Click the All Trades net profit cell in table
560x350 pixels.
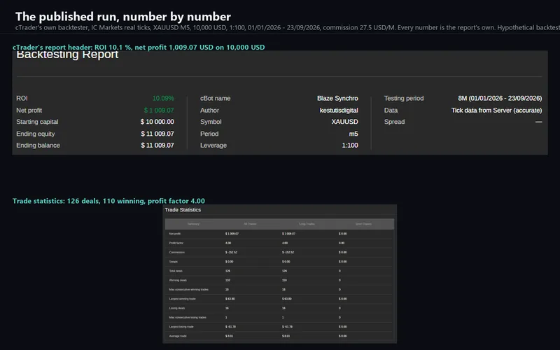[232, 234]
